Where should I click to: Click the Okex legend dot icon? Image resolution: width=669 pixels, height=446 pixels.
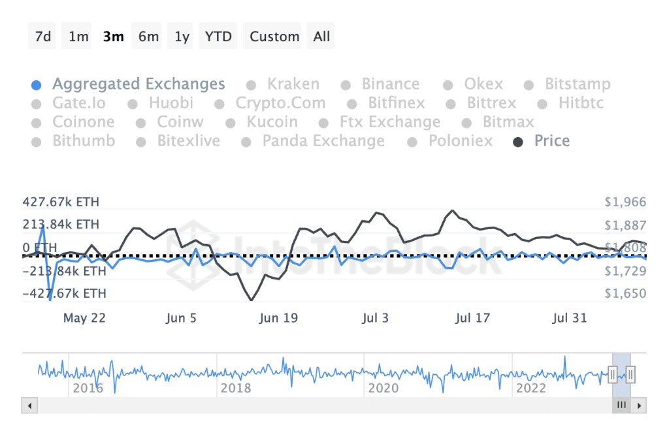[x=448, y=85]
